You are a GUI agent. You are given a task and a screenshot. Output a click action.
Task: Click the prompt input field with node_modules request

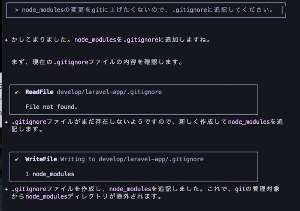pos(146,10)
